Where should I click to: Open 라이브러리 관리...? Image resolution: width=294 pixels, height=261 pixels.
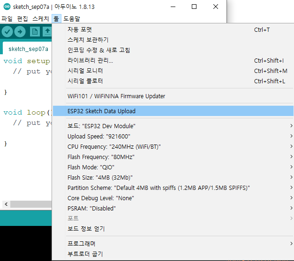[x=173, y=60]
